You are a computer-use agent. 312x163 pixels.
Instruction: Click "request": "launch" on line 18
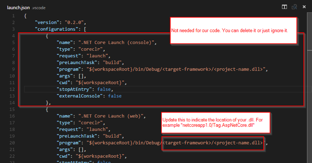pos(82,129)
